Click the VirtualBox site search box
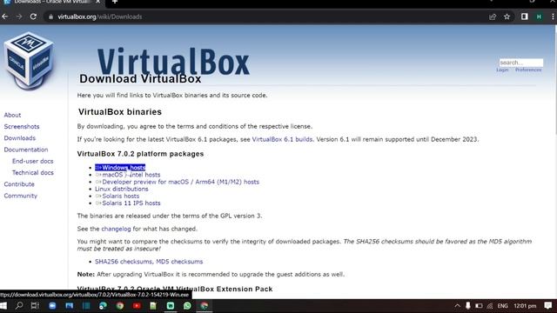 520,63
